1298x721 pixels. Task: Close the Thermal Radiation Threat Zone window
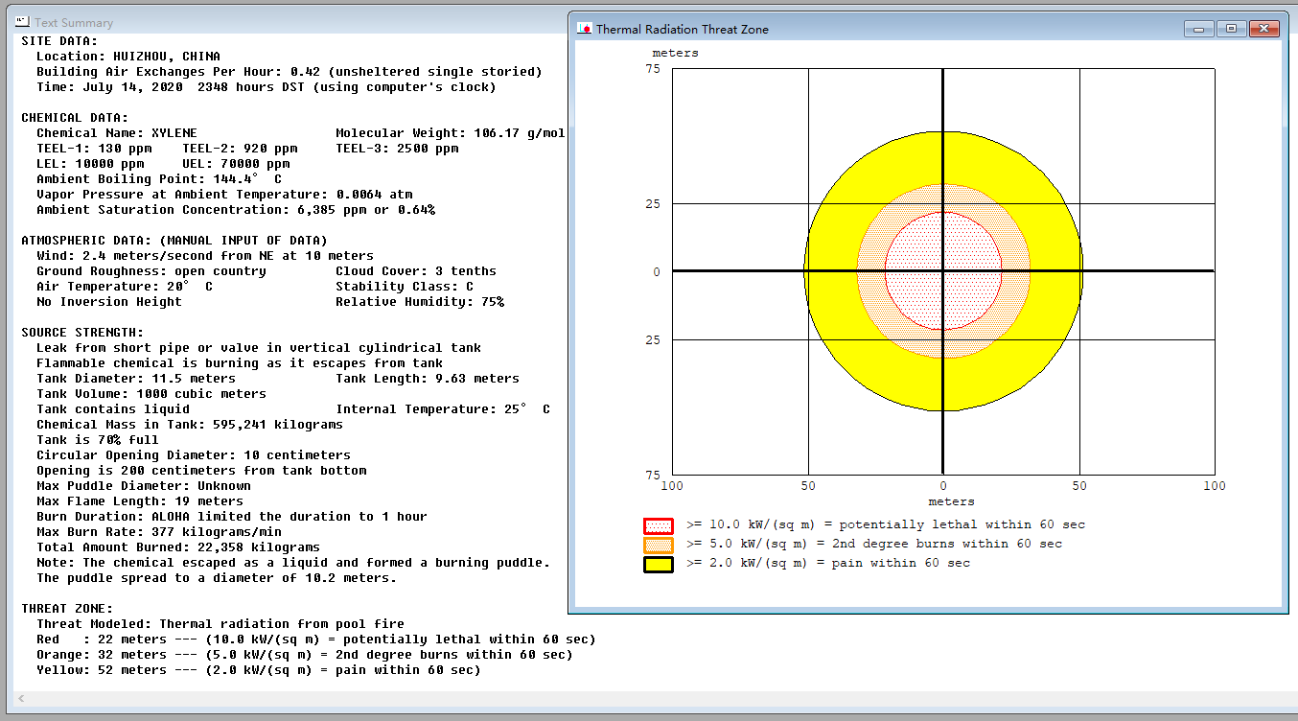click(x=1263, y=29)
